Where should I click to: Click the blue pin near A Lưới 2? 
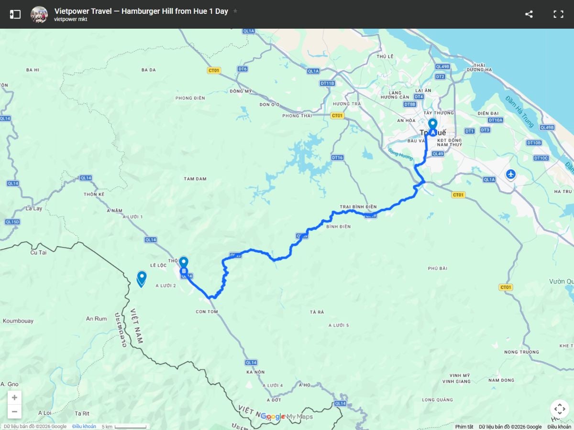click(142, 279)
